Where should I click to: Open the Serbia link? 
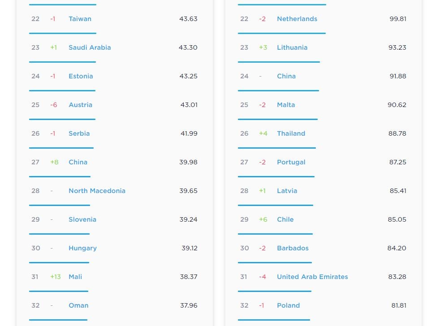(x=79, y=133)
